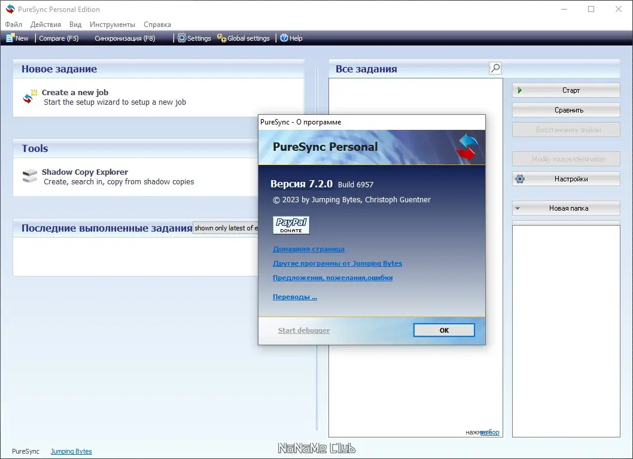
Task: Open the Домашняя страница link
Action: (309, 249)
